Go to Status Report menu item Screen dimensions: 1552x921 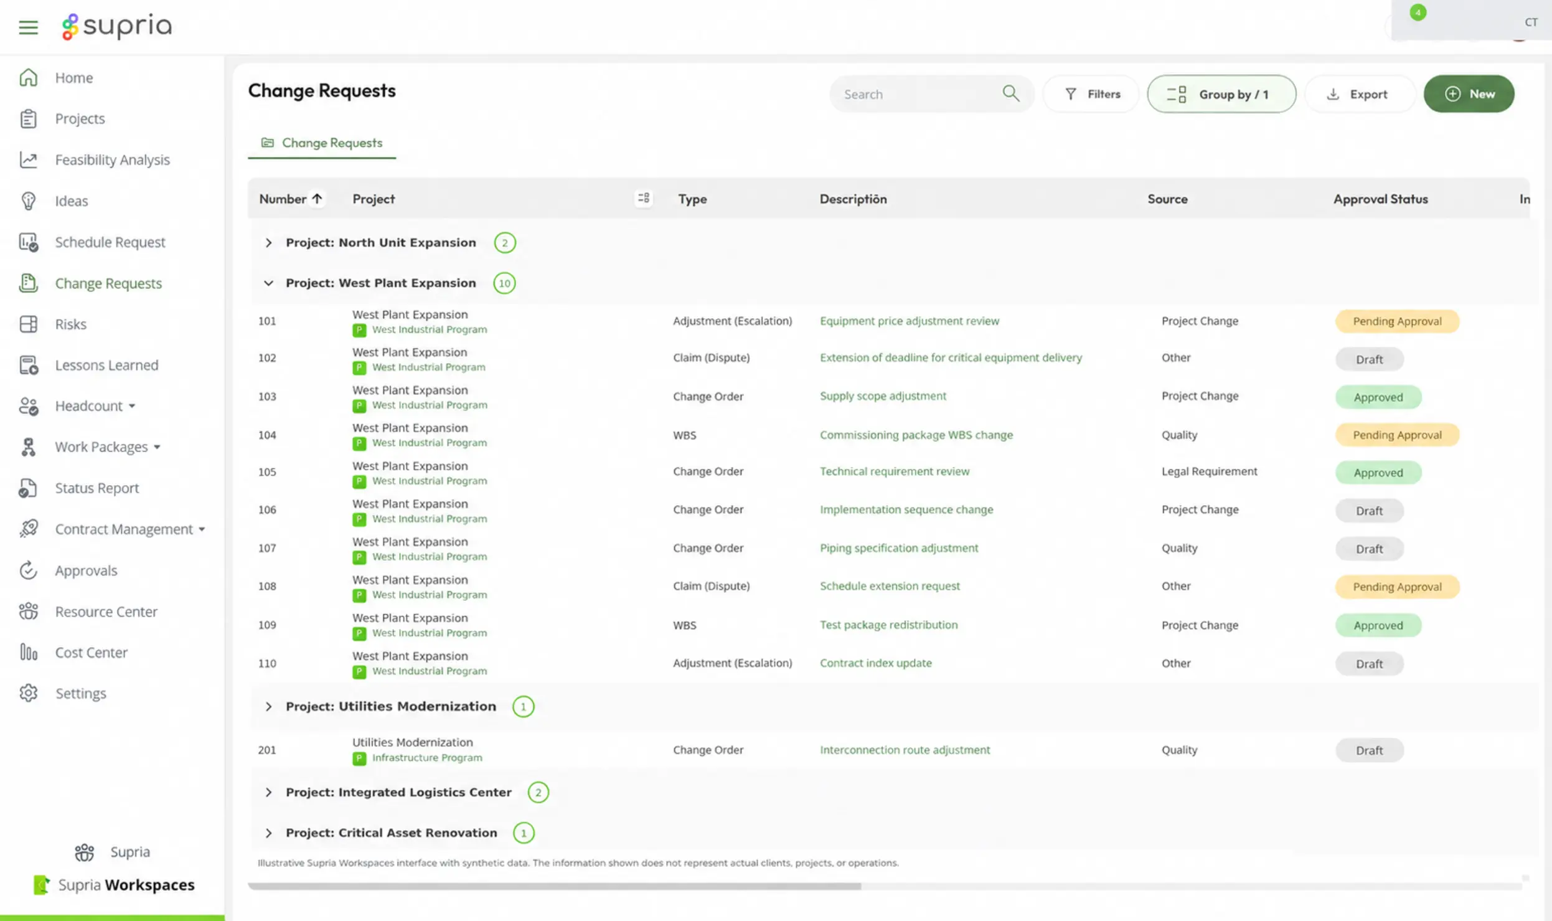pyautogui.click(x=96, y=488)
